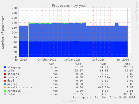Click the sleeping row '-nan' current value

(54, 67)
